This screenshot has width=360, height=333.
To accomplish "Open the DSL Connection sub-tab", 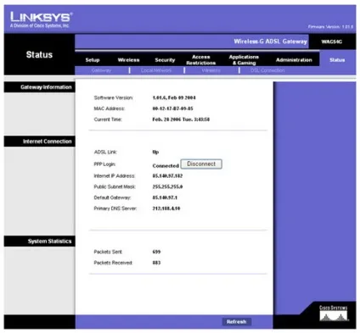I will click(x=267, y=70).
